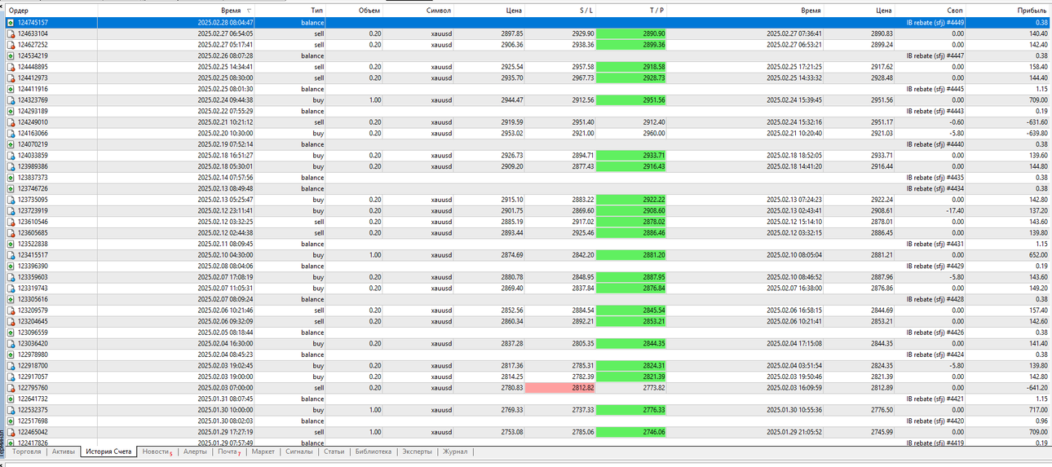This screenshot has height=467, width=1052.
Task: Click the sell icon for order 124249010
Action: [x=11, y=122]
